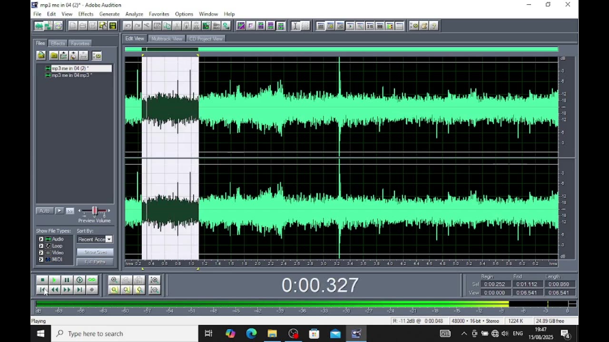This screenshot has height=342, width=609.
Task: Switch to the Effects panel tab
Action: tap(58, 43)
